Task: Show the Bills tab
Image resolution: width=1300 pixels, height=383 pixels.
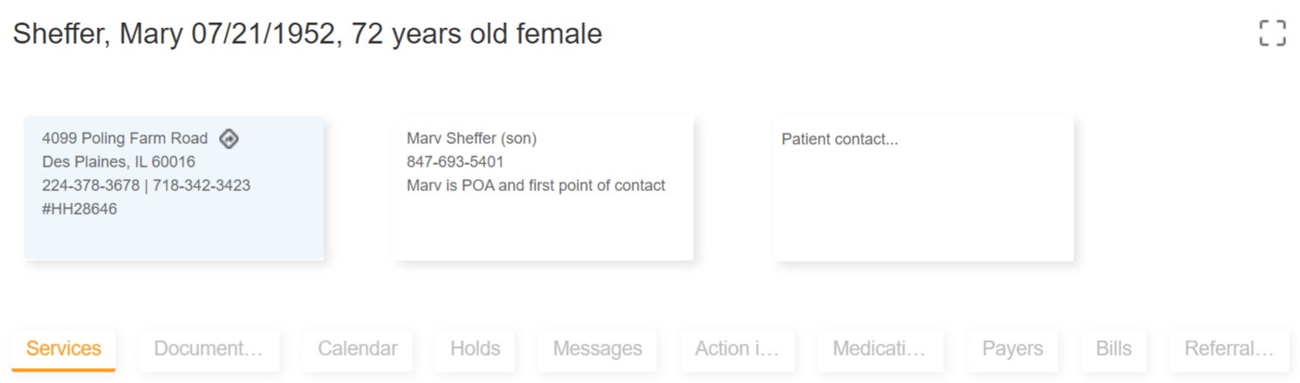Action: tap(1113, 349)
